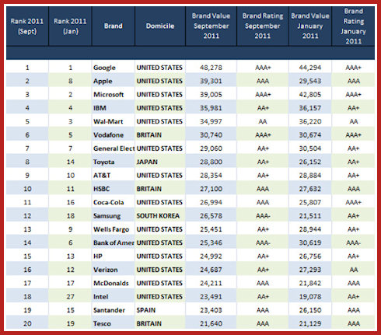Select value 39,301 in Apple row

tap(211, 81)
